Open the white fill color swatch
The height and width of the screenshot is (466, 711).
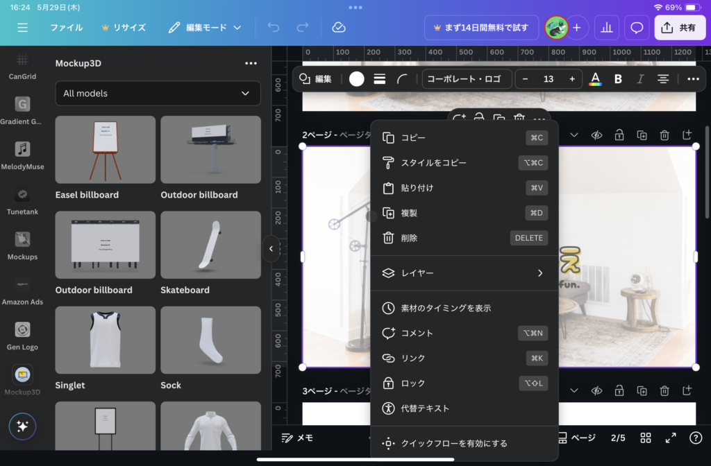tap(356, 79)
